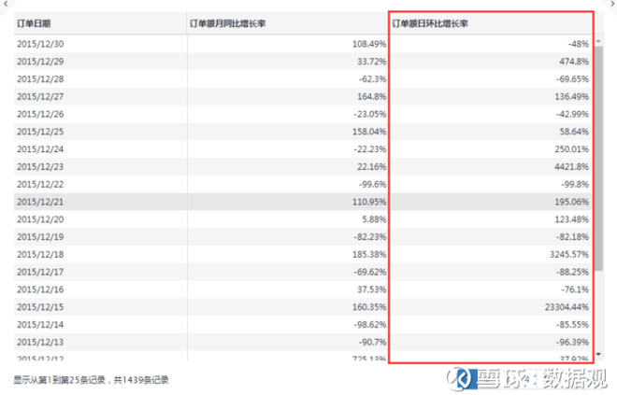This screenshot has height=395, width=617.
Task: Click the daily growth value 4421.8%
Action: pos(572,166)
